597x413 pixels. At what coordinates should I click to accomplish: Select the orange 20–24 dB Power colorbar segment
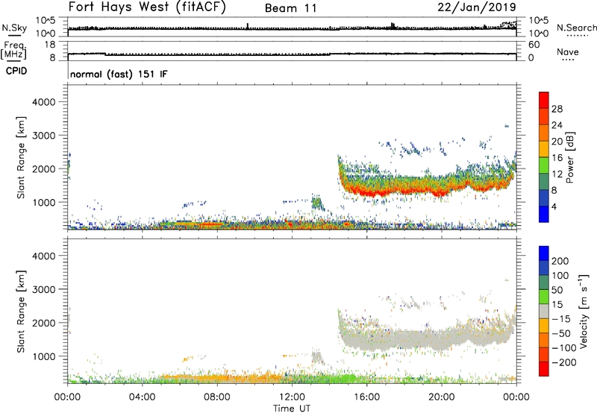coord(544,133)
